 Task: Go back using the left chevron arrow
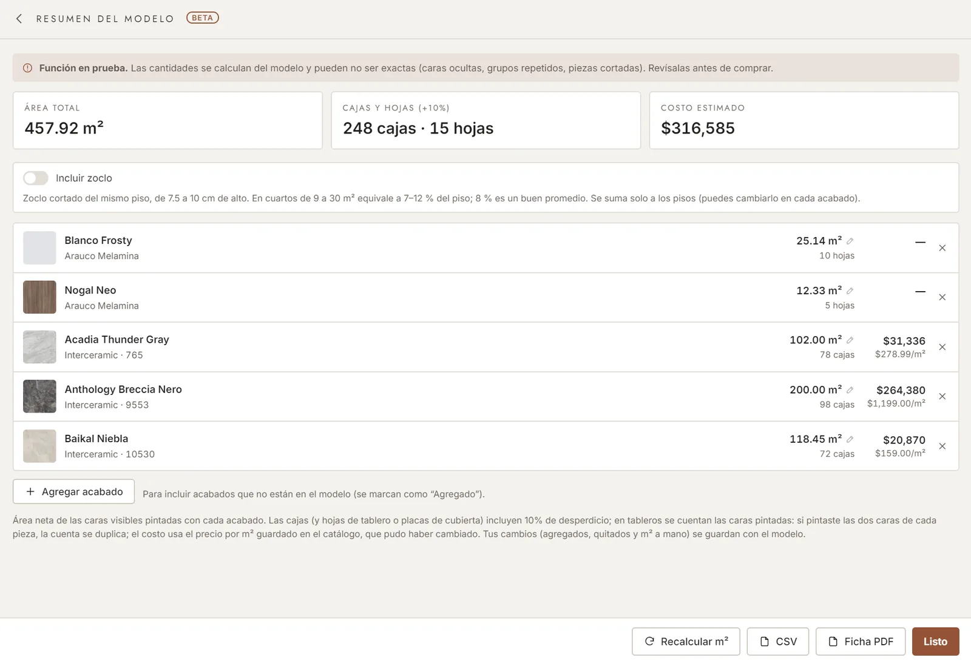[19, 19]
